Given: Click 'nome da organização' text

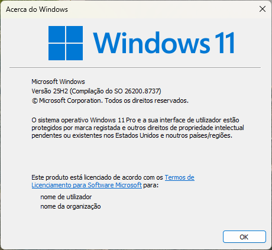Looking at the screenshot, I should 70,206.
